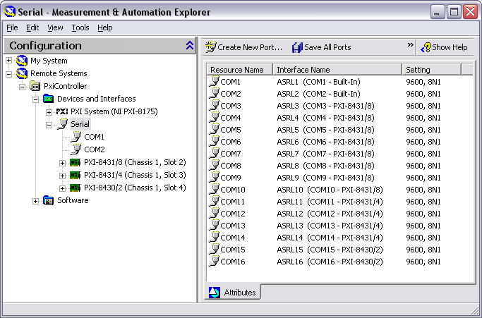Open the File menu
The height and width of the screenshot is (318, 482).
point(12,27)
